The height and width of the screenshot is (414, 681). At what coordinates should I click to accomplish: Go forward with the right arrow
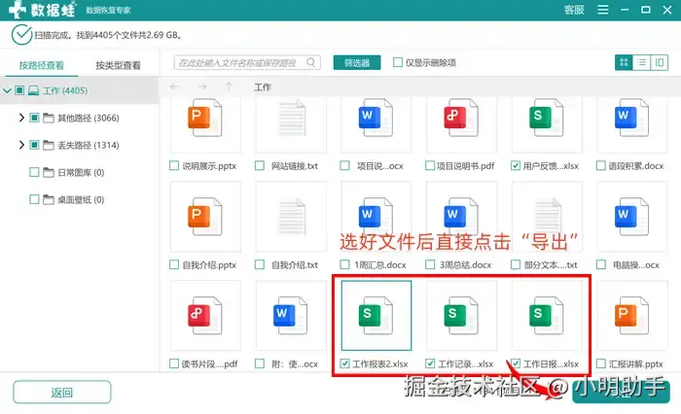pyautogui.click(x=202, y=86)
